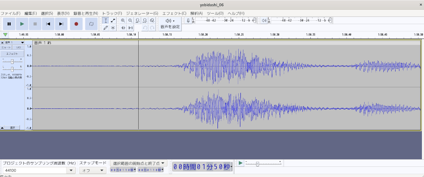Click the red Record button

(76, 24)
